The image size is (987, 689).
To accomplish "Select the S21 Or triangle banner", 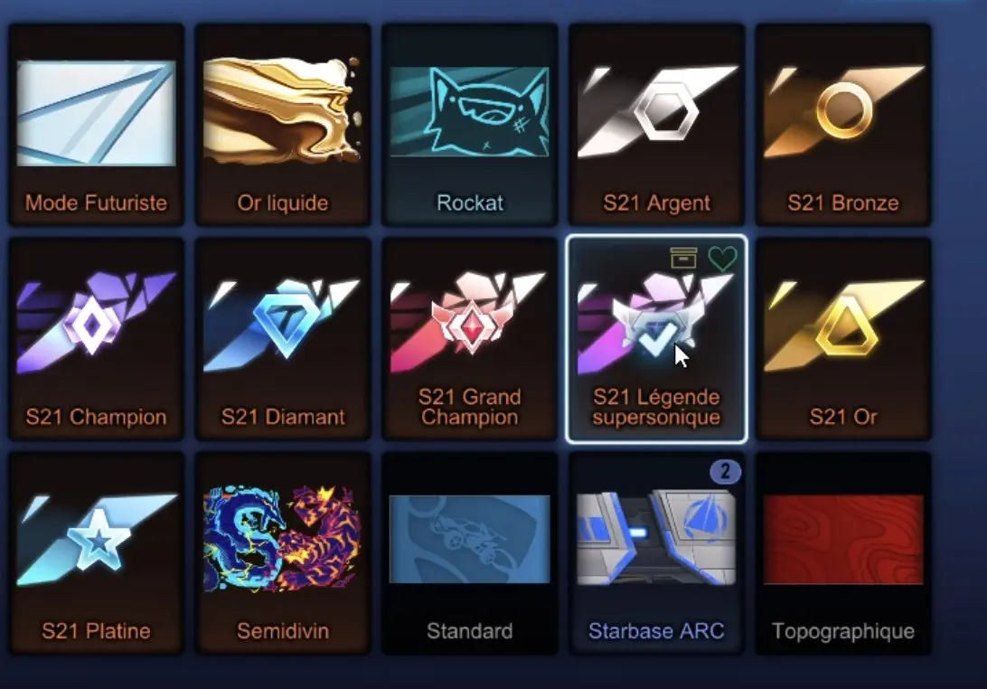I will (x=843, y=339).
